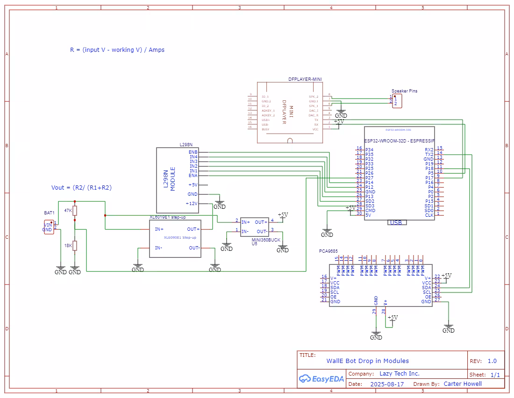514x398 pixels.
Task: Click the SDA pin 24 label on PCA9685
Action: coord(427,287)
